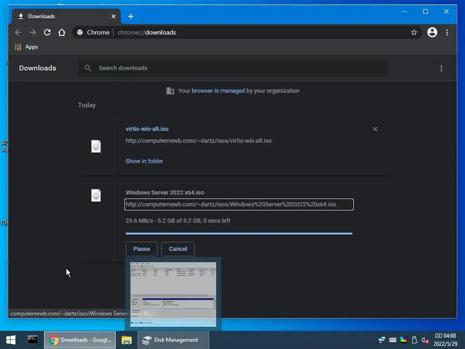
Task: Switch to Disk Management taskbar button
Action: pyautogui.click(x=173, y=340)
